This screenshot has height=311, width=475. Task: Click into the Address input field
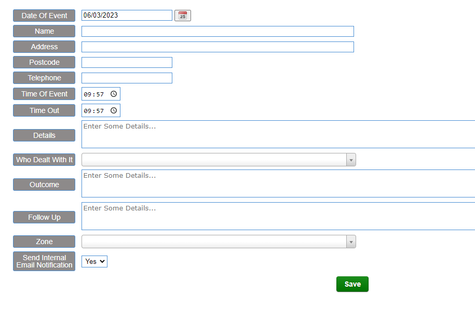(x=218, y=47)
